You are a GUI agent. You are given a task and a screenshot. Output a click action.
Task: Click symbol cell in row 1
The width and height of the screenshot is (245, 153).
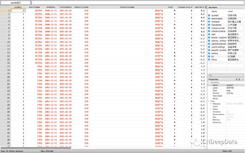coord(18,11)
